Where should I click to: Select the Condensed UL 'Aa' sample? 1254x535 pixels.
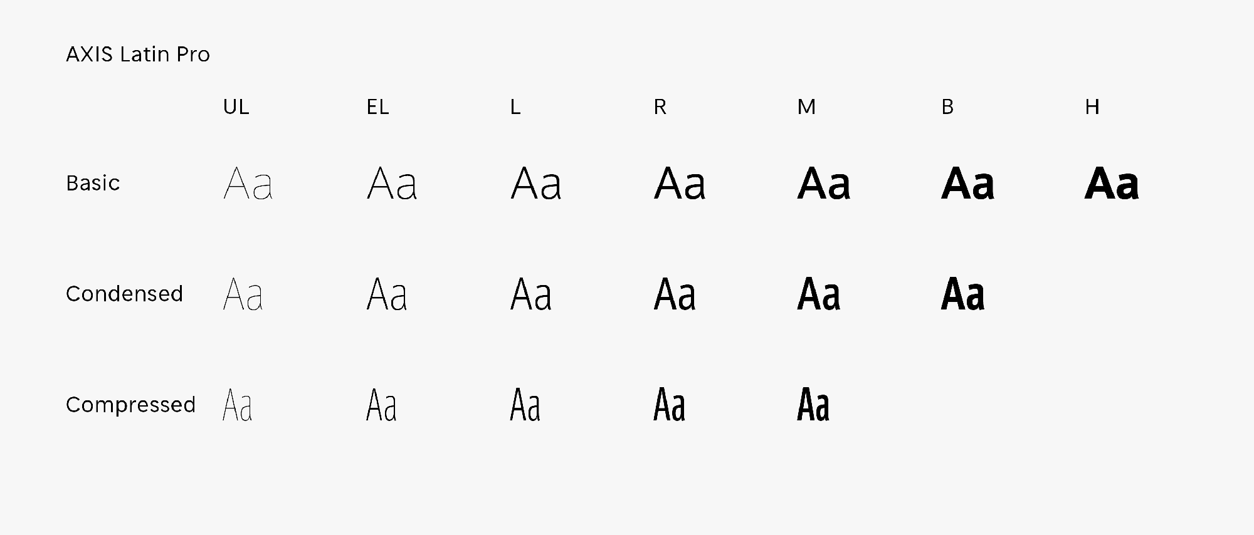243,294
